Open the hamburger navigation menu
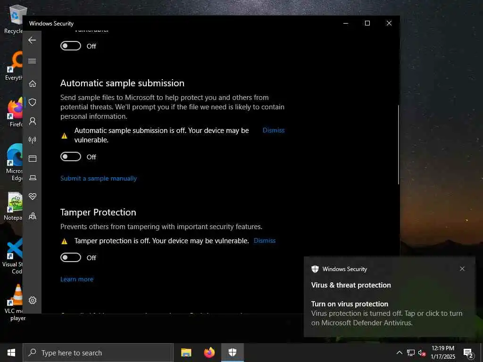The image size is (483, 362). [32, 61]
